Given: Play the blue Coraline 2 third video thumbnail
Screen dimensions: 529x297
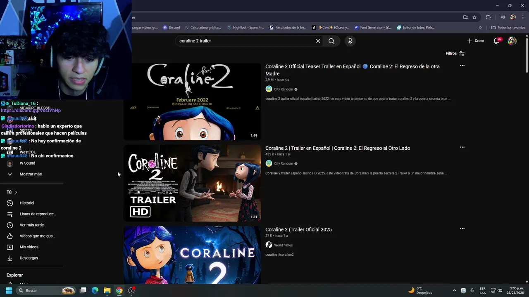Looking at the screenshot, I should click(192, 255).
